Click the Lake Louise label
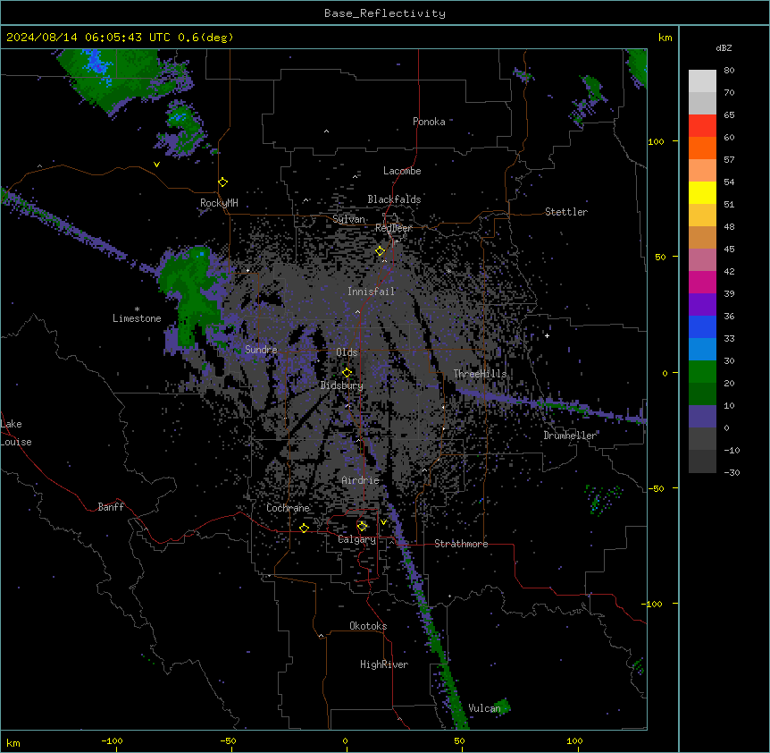The height and width of the screenshot is (753, 770). (x=16, y=433)
